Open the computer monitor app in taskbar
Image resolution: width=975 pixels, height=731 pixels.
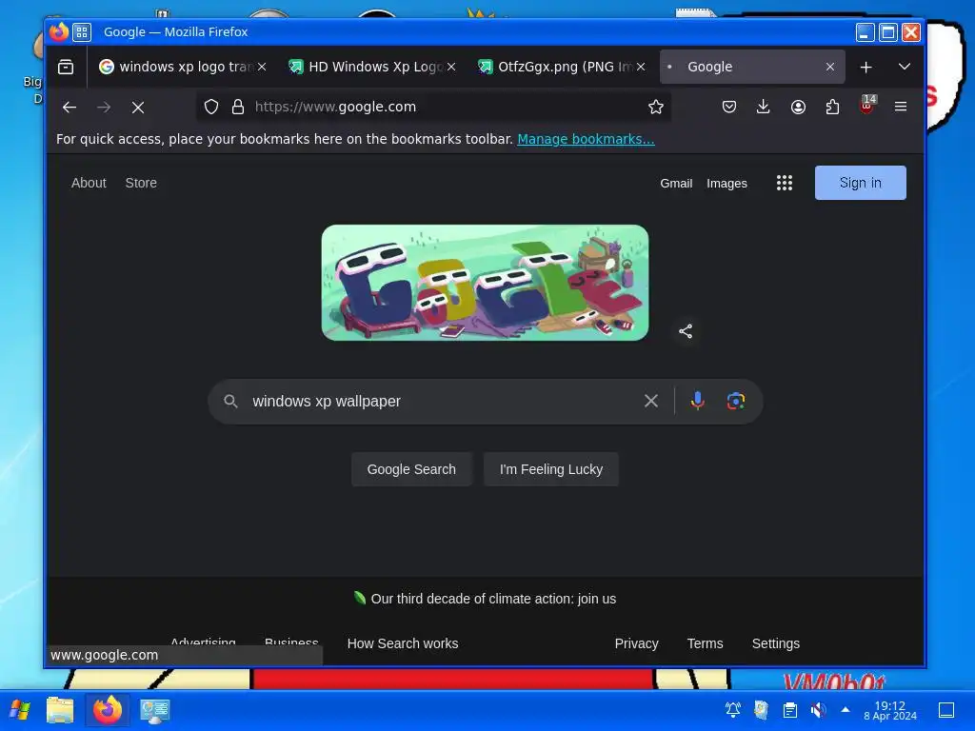coord(155,710)
